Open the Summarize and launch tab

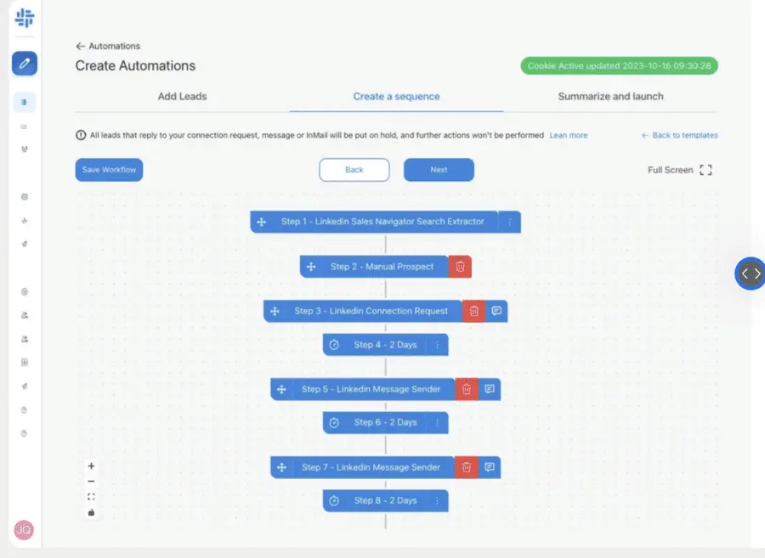click(x=611, y=96)
